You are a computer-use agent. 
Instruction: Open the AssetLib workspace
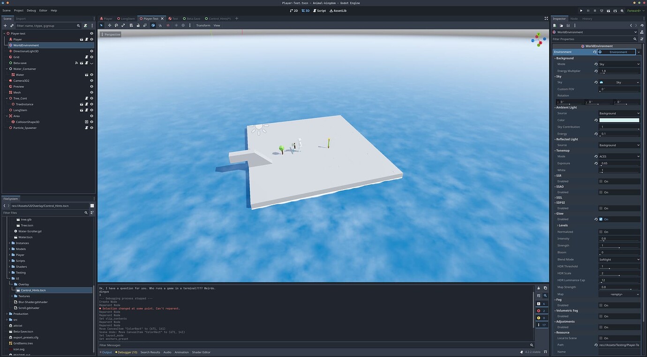[x=338, y=10]
